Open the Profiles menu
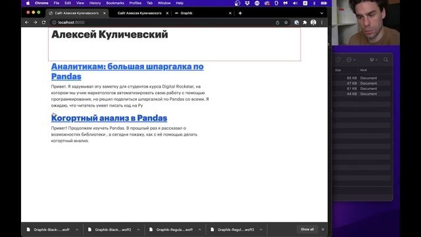The width and height of the screenshot is (421, 237). (x=136, y=3)
